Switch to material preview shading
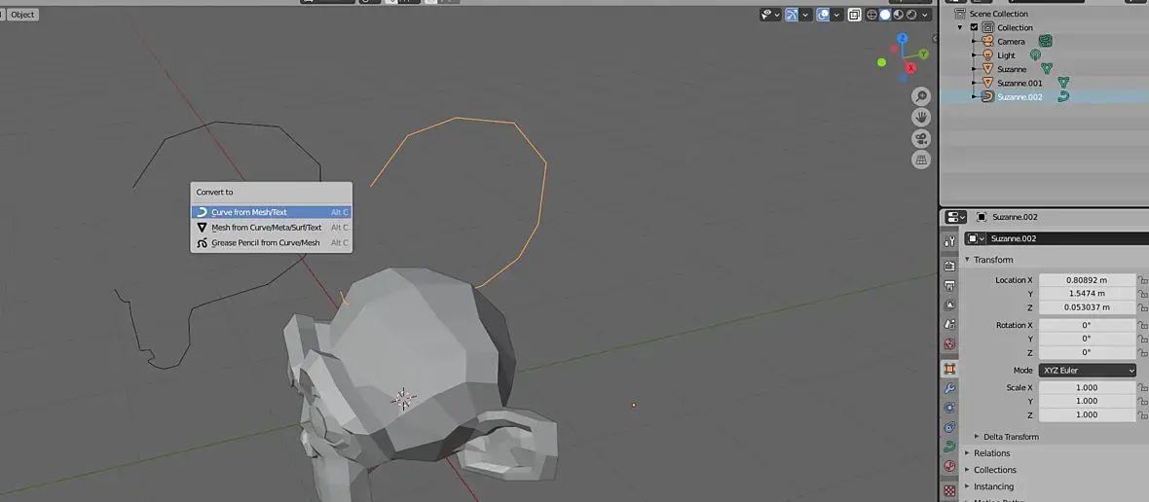This screenshot has height=502, width=1149. (899, 15)
